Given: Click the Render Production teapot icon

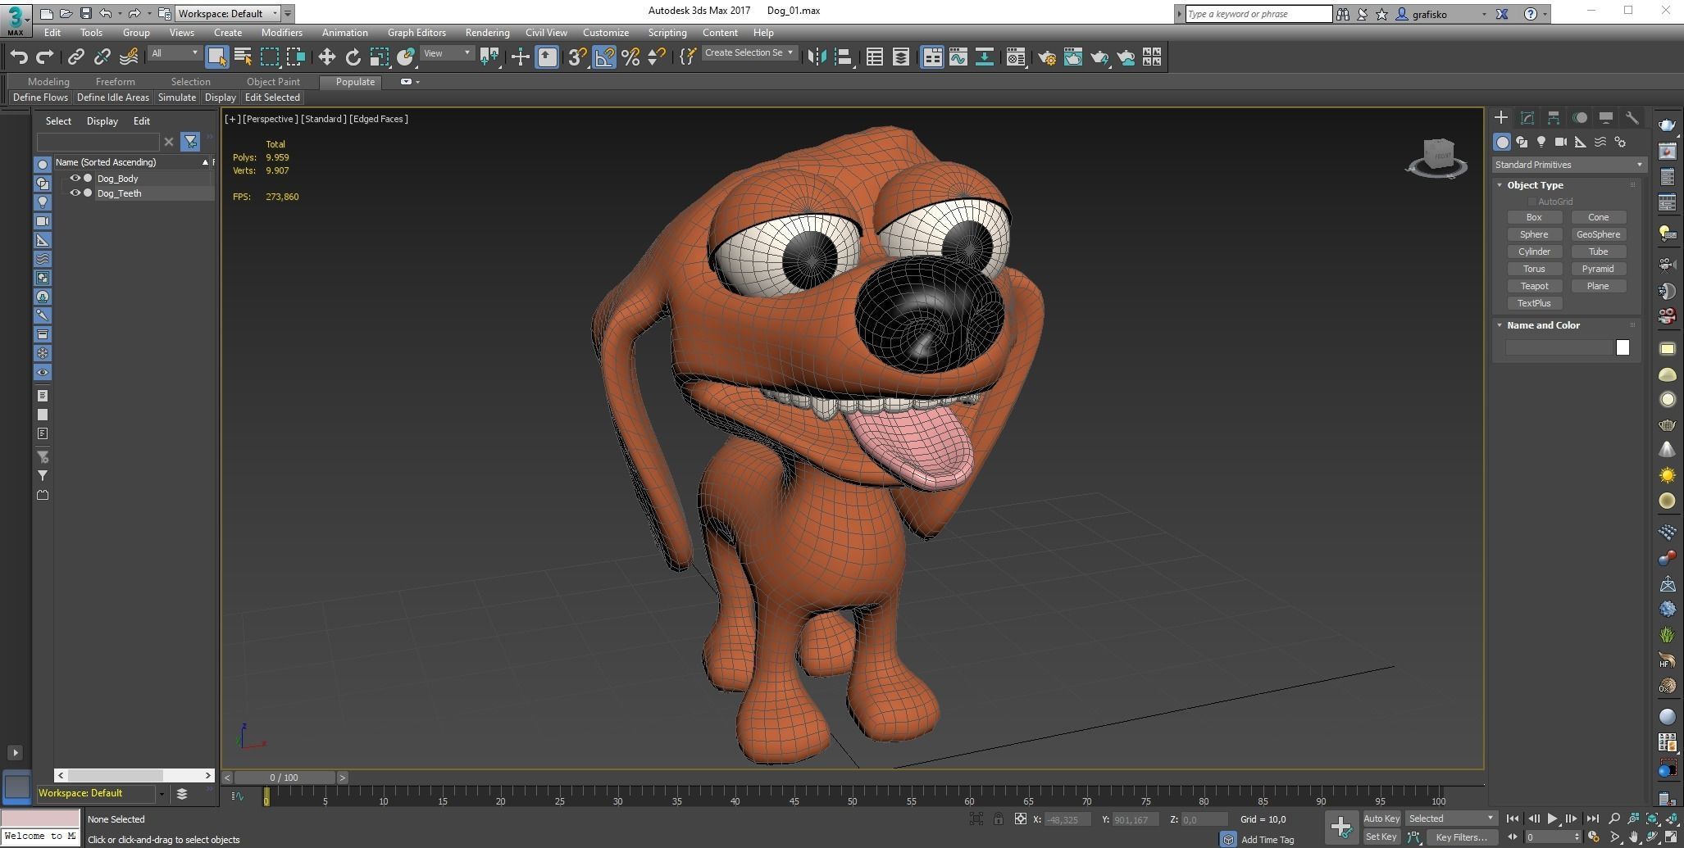Looking at the screenshot, I should [1099, 57].
